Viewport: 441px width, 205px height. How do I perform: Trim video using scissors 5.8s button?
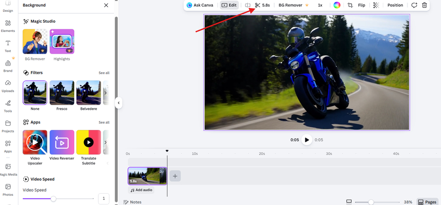coord(262,5)
